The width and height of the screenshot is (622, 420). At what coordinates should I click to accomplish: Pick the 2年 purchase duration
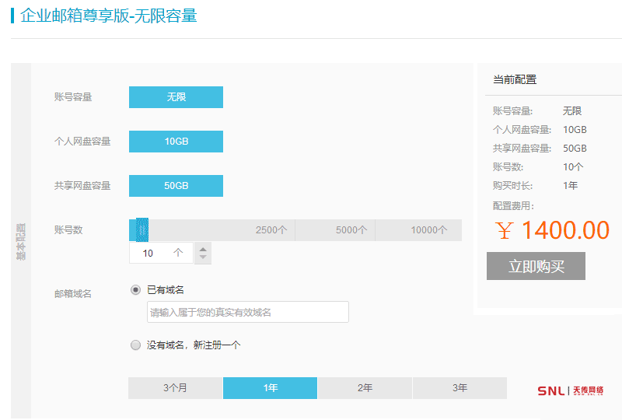pyautogui.click(x=365, y=388)
